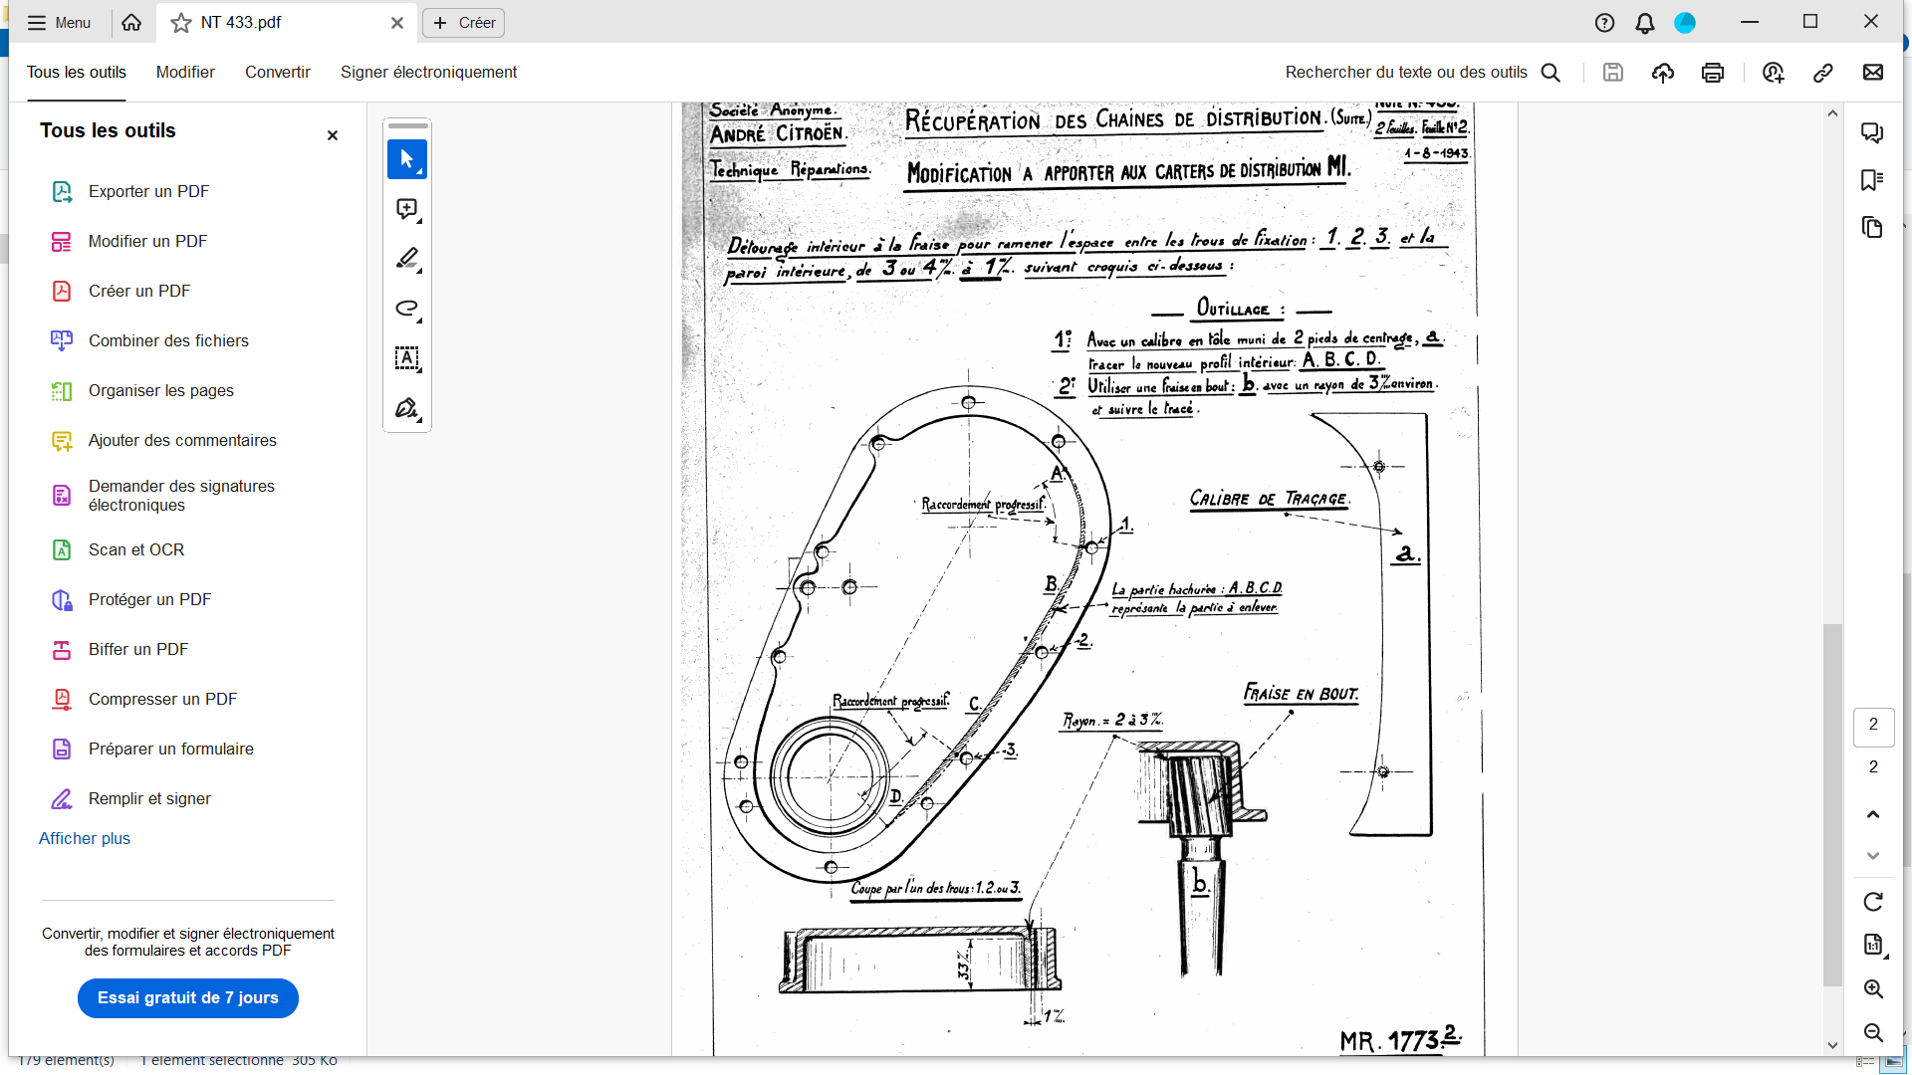Select the highlighter pen tool
The image size is (1912, 1075).
406,259
